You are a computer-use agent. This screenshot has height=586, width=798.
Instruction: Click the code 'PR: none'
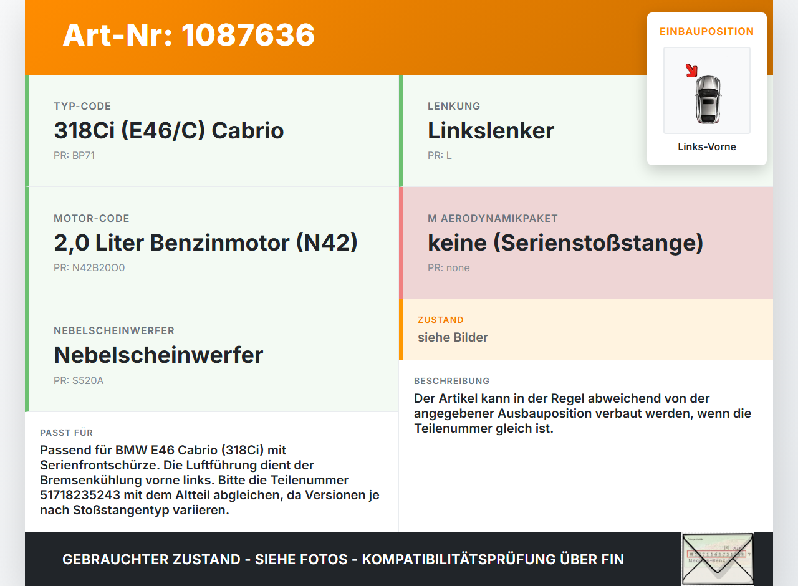pos(449,268)
